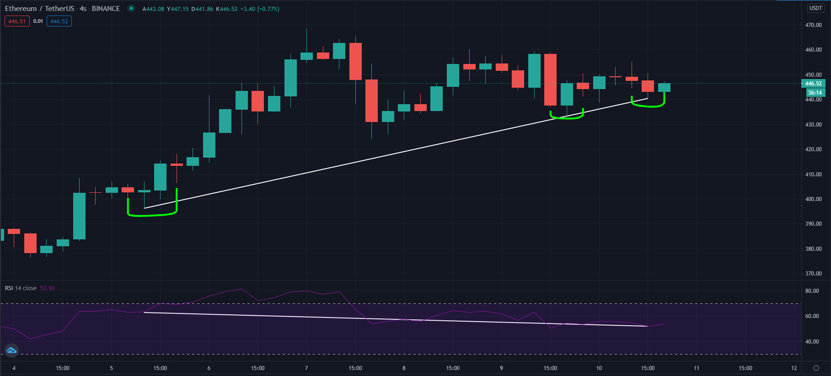Click the 380.00 price axis label
The image size is (831, 376).
click(x=813, y=249)
